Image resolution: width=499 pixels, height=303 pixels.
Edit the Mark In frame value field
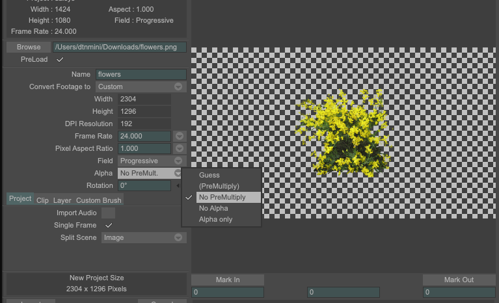(x=228, y=292)
